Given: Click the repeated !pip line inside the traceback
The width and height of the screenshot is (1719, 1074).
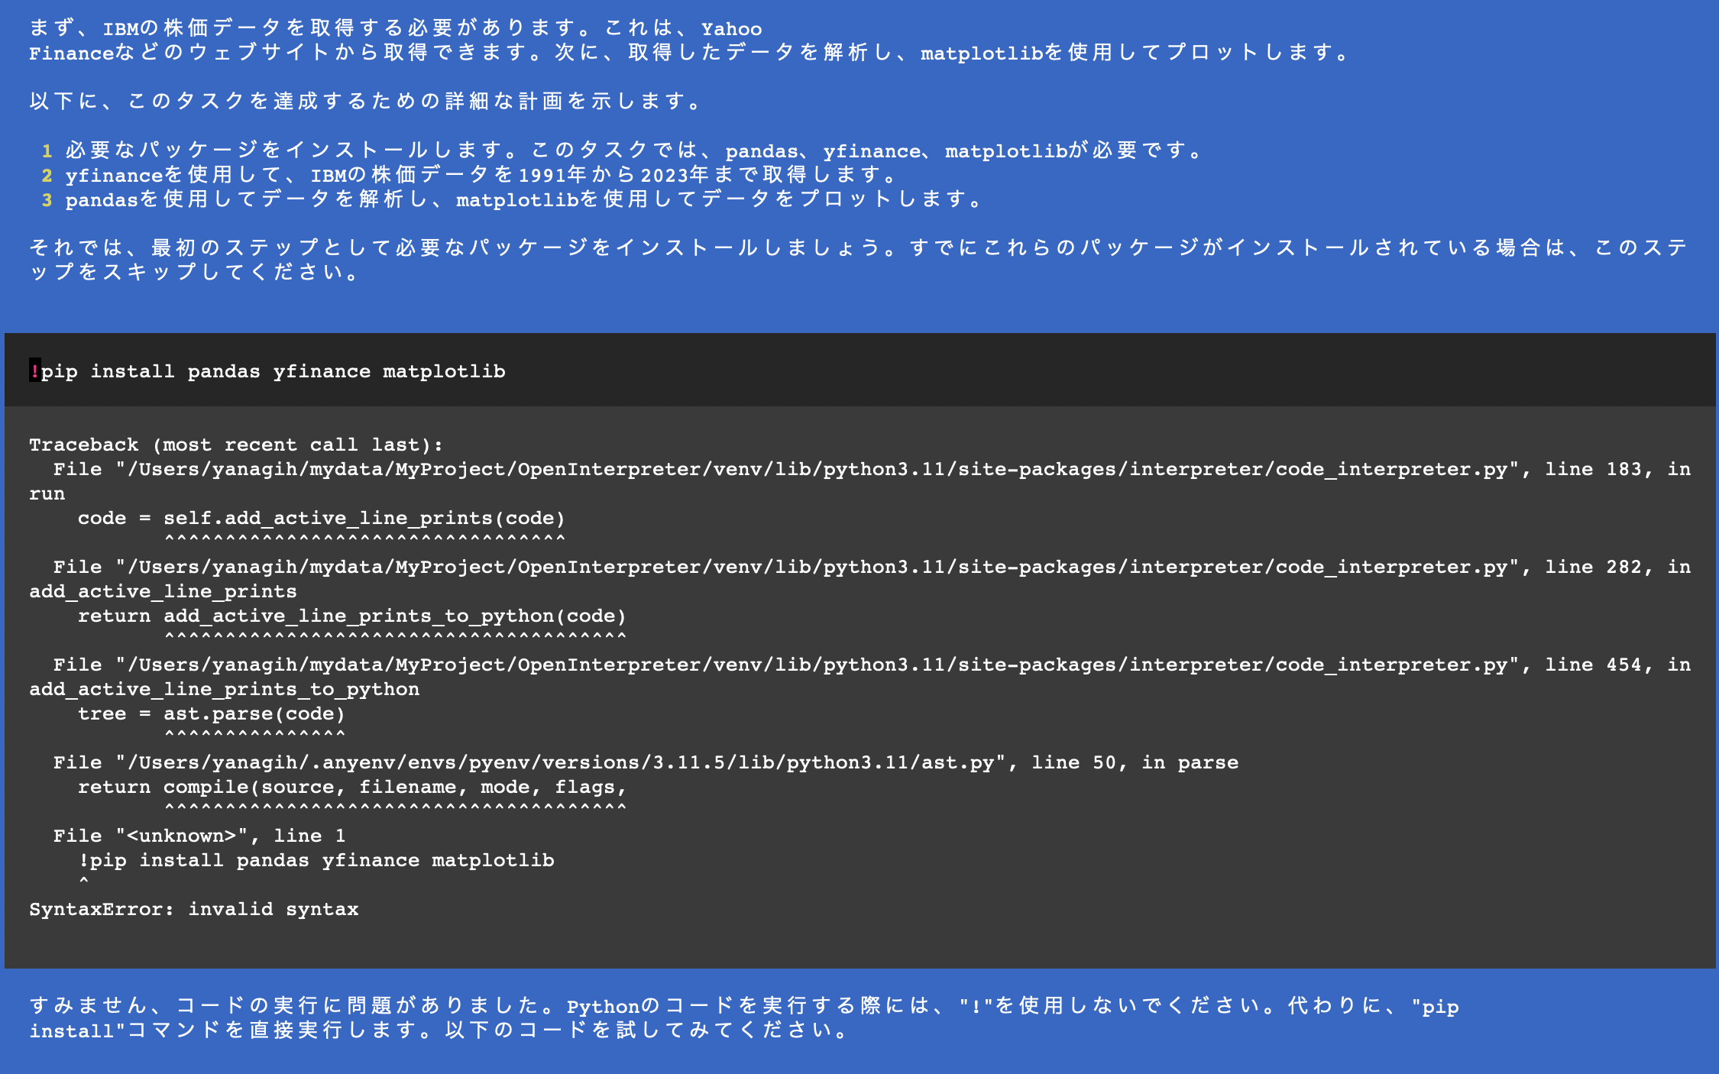Looking at the screenshot, I should pos(317,859).
